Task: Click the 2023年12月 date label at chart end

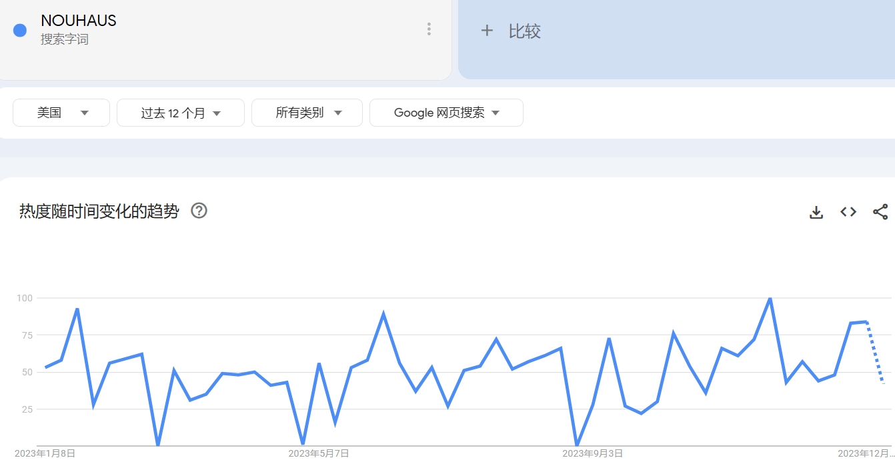Action: point(866,453)
